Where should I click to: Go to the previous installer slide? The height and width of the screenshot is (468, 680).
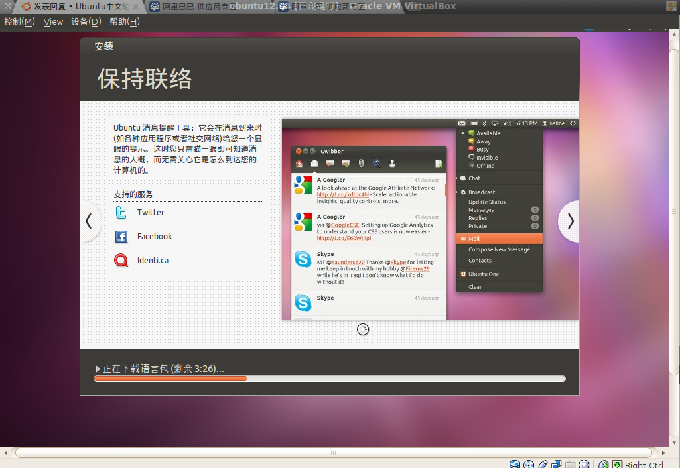click(90, 221)
